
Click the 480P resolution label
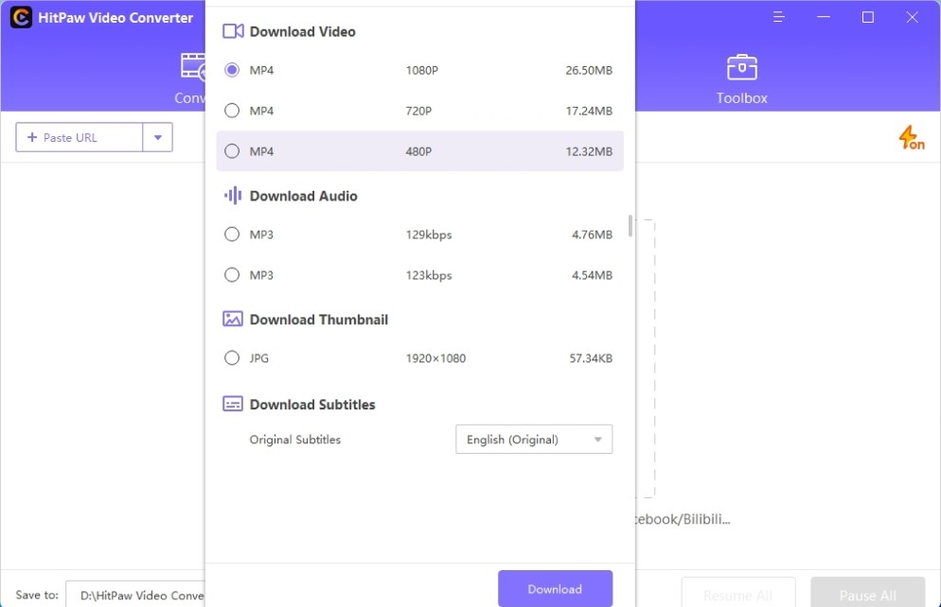pos(418,151)
